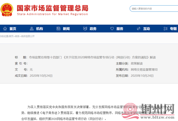Click the organization (机构) hierarchy icon
Viewport: 178px width, 121px height.
(x=31, y=29)
